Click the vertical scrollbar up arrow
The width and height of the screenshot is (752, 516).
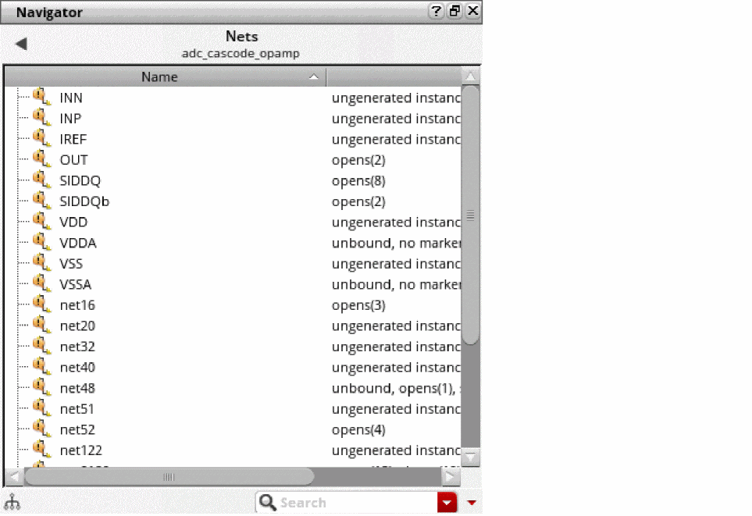470,77
